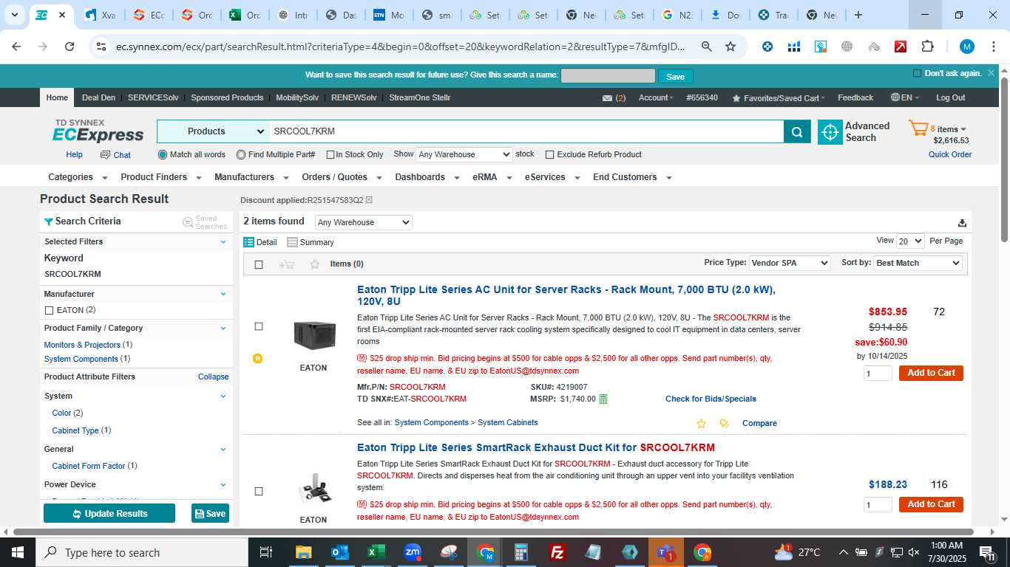Collapse the Manufacturer filter section

click(223, 295)
